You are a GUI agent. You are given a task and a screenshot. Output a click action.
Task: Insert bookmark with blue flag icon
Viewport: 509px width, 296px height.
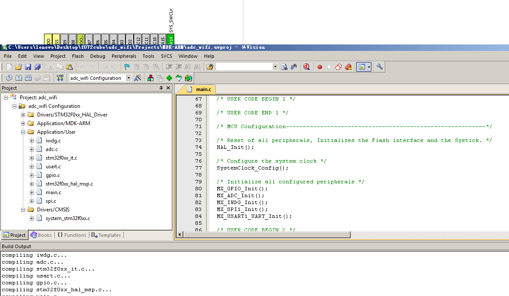tap(127, 67)
